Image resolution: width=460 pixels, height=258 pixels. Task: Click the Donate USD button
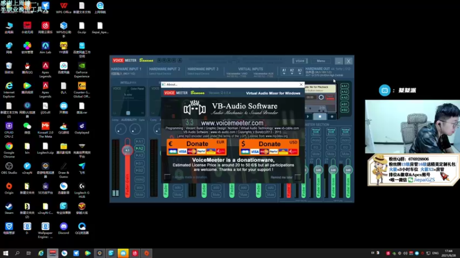[x=269, y=147]
